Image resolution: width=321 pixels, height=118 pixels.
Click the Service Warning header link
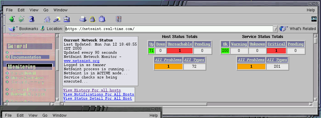click(239, 44)
